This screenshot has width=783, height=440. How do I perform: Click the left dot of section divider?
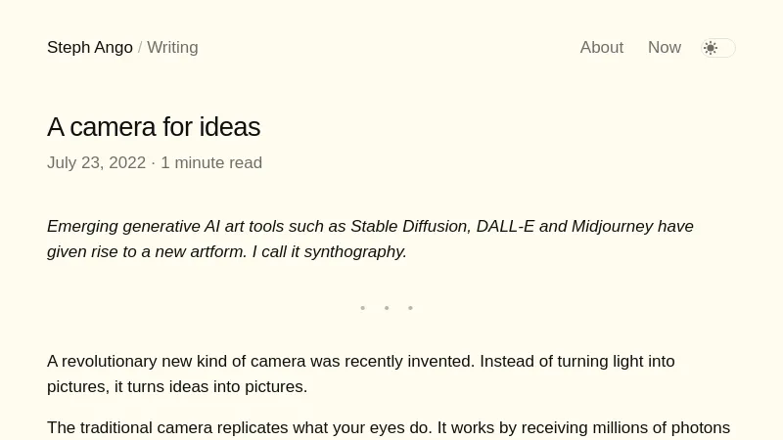coord(363,308)
